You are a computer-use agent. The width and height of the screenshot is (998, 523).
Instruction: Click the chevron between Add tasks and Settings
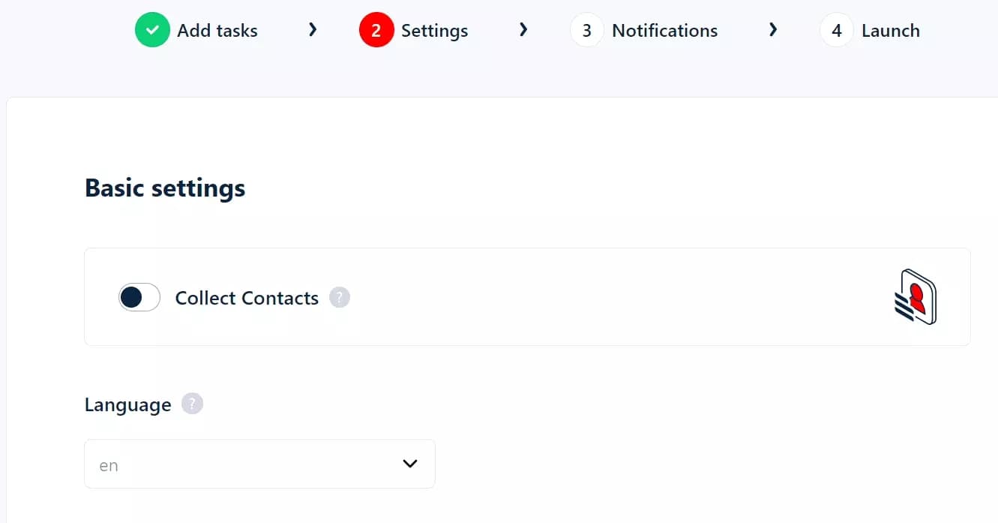click(313, 30)
